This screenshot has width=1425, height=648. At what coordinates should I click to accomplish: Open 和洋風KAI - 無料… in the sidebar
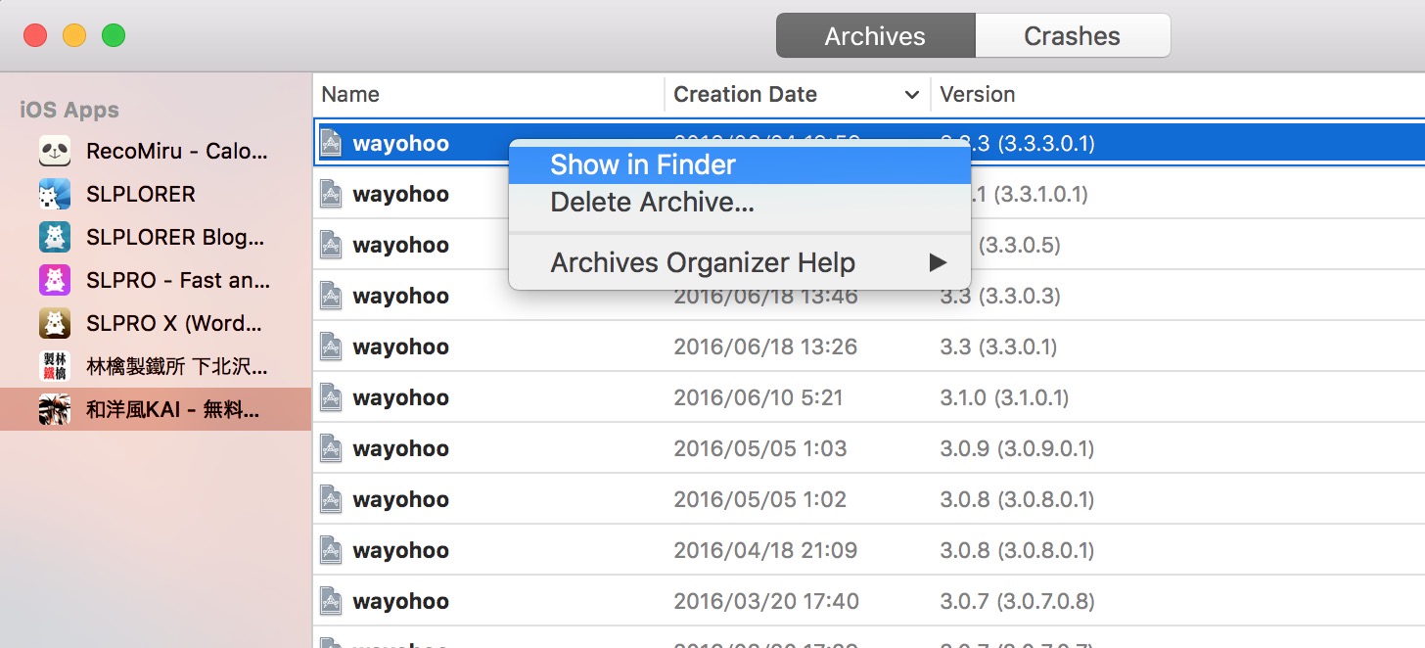pyautogui.click(x=156, y=409)
